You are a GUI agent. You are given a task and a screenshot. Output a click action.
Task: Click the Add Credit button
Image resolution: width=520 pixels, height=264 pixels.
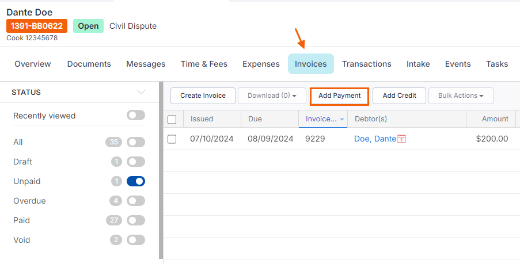(399, 95)
